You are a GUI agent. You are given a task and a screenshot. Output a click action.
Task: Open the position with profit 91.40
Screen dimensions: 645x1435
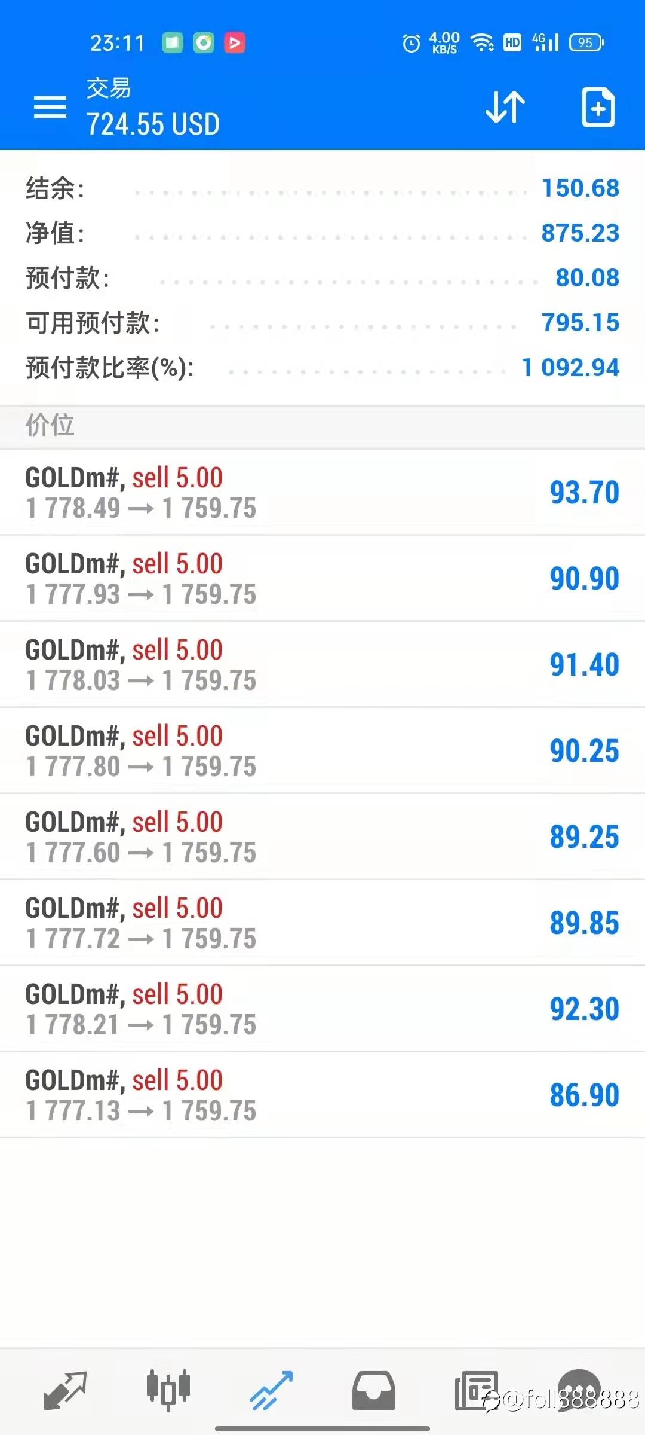click(322, 665)
